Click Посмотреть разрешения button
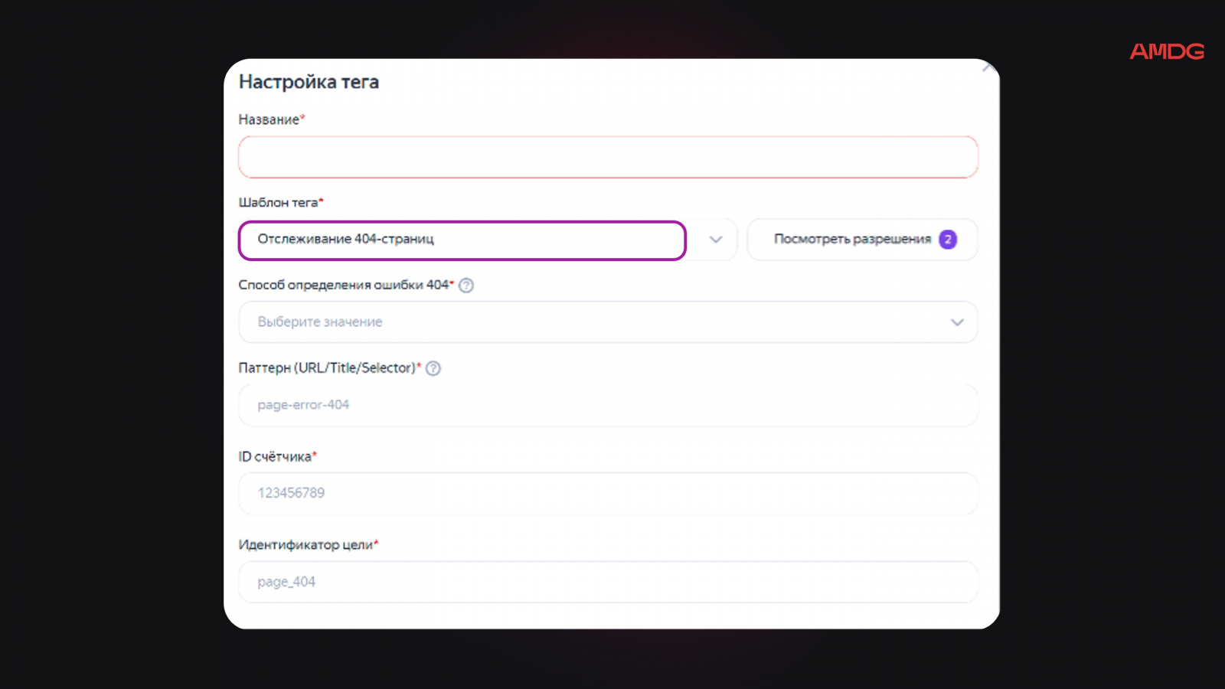This screenshot has width=1225, height=689. (851, 240)
